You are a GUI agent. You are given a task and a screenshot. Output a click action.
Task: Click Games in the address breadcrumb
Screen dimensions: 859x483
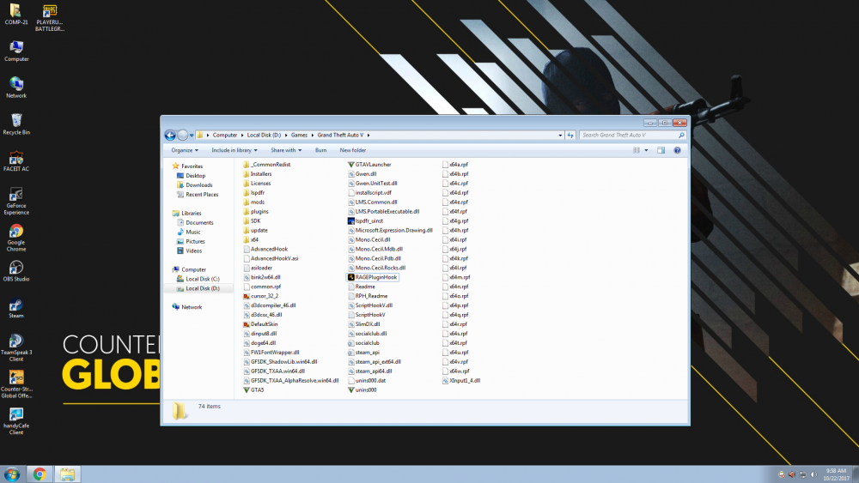click(x=299, y=135)
